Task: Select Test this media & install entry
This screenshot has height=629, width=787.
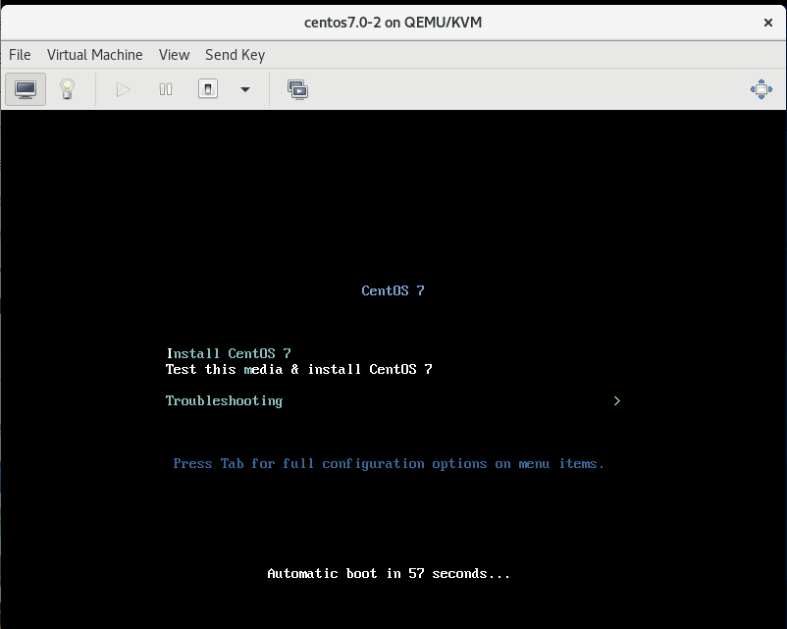Action: pos(298,370)
